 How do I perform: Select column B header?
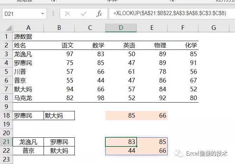(x=59, y=28)
